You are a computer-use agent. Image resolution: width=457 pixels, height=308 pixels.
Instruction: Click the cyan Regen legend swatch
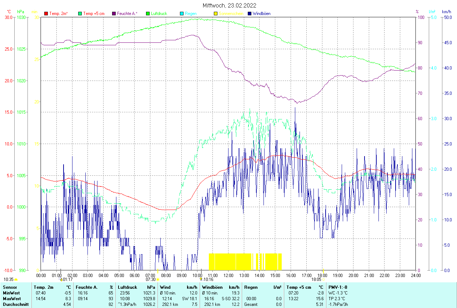[182, 14]
